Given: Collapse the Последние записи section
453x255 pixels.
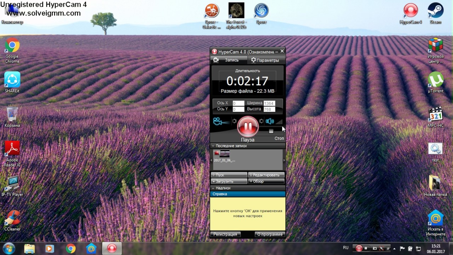Looking at the screenshot, I should click(x=248, y=146).
